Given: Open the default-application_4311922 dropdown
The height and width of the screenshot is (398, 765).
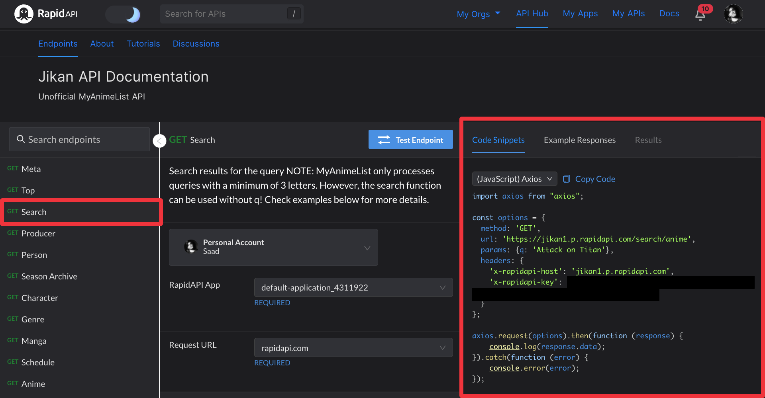Looking at the screenshot, I should [x=353, y=287].
